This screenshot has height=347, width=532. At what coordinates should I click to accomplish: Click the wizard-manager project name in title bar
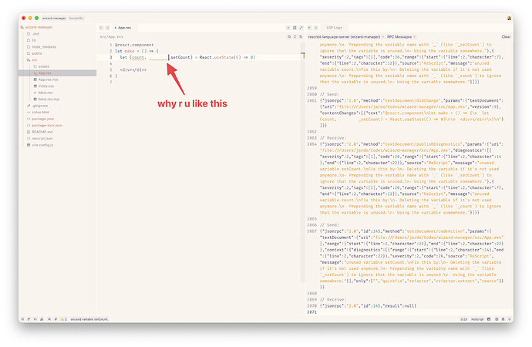tap(52, 17)
